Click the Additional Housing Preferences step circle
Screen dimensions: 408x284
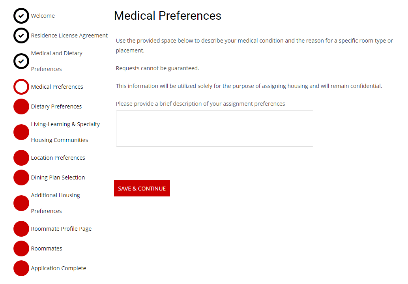(21, 203)
